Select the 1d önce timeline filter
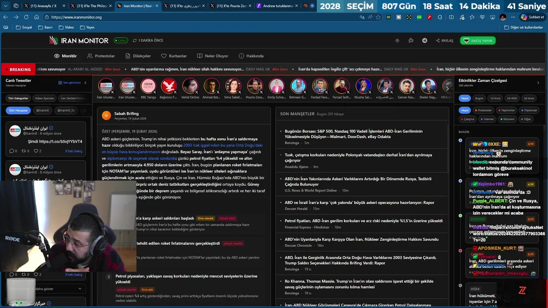This screenshot has height=308, width=548. click(495, 98)
